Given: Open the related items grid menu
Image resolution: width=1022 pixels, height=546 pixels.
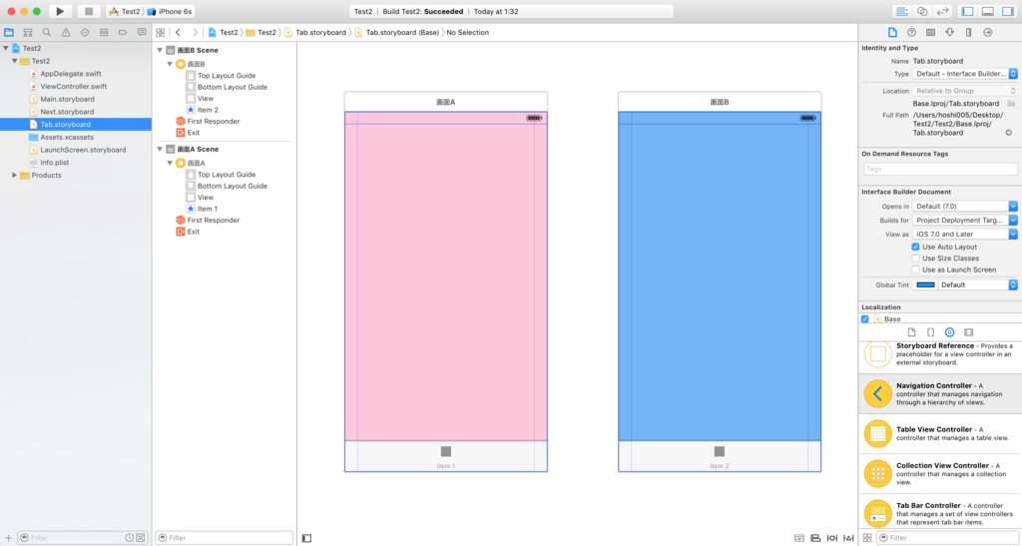Looking at the screenshot, I should pos(161,32).
